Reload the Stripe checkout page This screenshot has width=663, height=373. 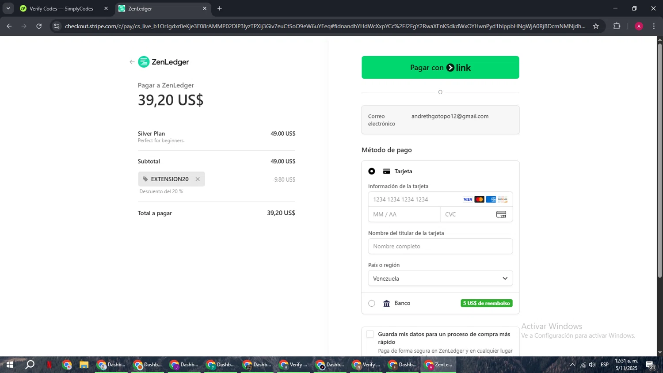[x=39, y=26]
